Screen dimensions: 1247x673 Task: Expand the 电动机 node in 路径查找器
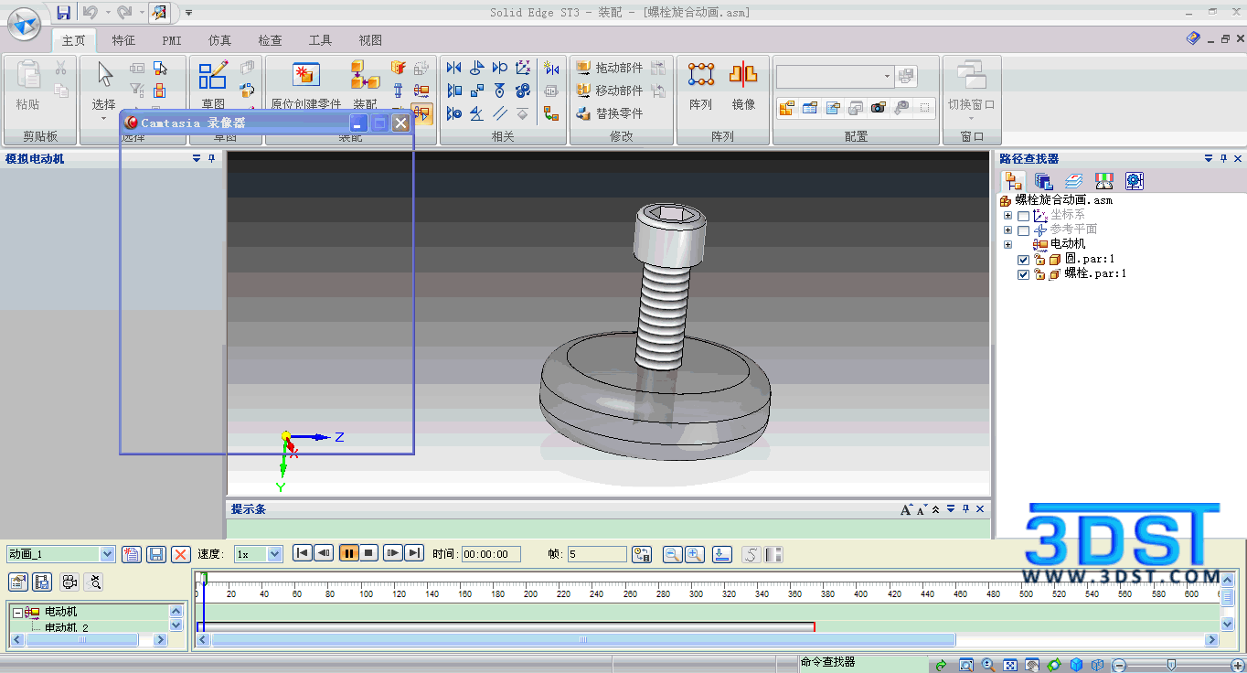[1007, 244]
